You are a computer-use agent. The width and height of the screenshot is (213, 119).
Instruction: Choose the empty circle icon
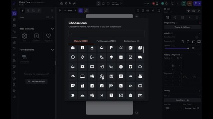click(x=73, y=57)
